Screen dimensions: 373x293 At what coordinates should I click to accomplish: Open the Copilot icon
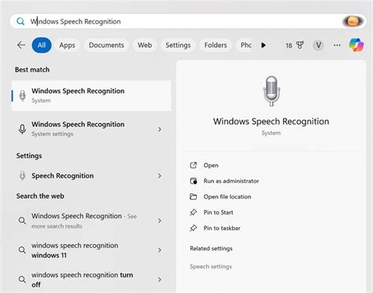[356, 45]
